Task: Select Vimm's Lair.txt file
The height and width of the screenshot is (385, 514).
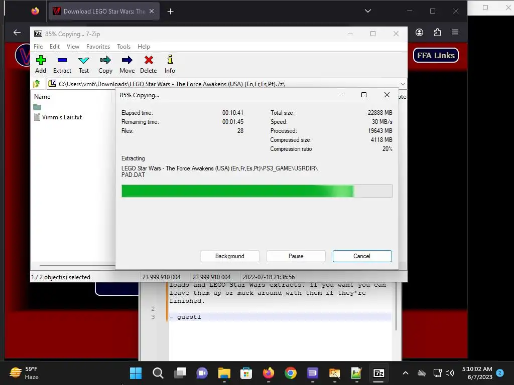Action: 58,117
